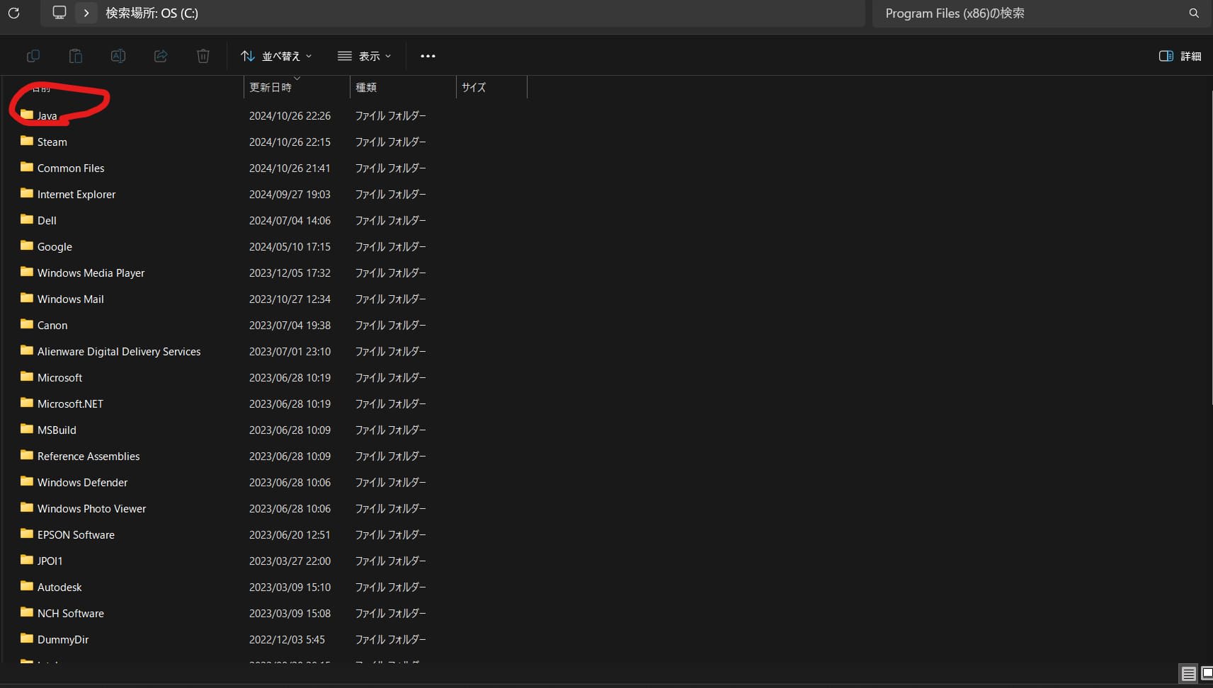Screen dimensions: 1213x688
Task: Click the refresh icon in address bar
Action: (x=13, y=13)
